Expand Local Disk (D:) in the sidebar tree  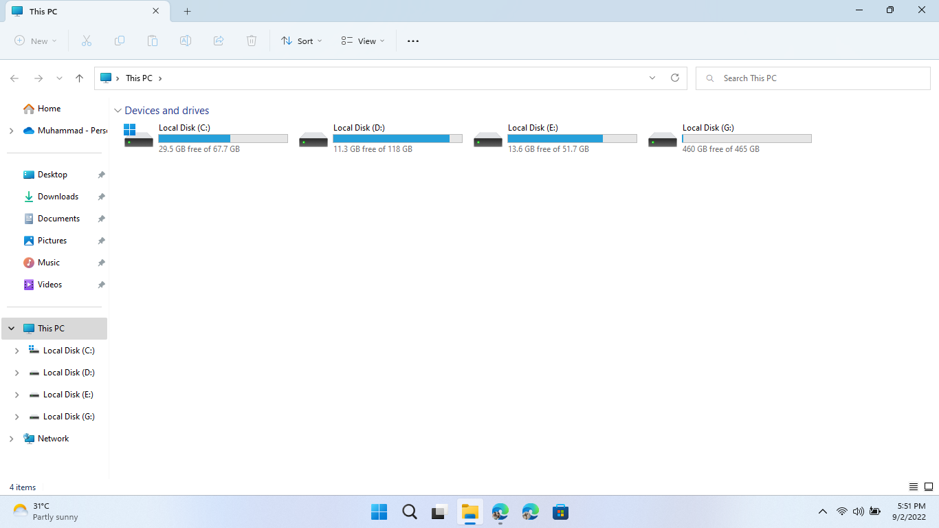(x=16, y=372)
